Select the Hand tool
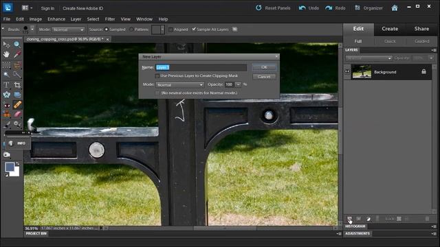 click(6, 54)
